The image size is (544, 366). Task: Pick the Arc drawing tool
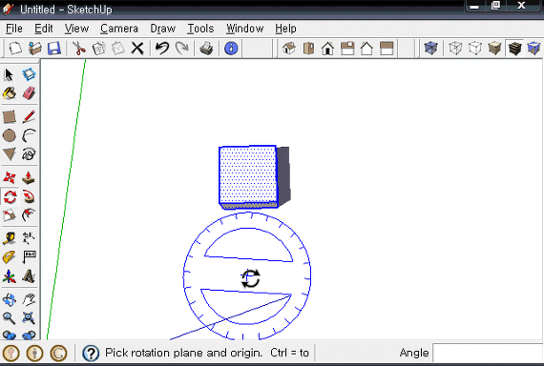(x=29, y=135)
